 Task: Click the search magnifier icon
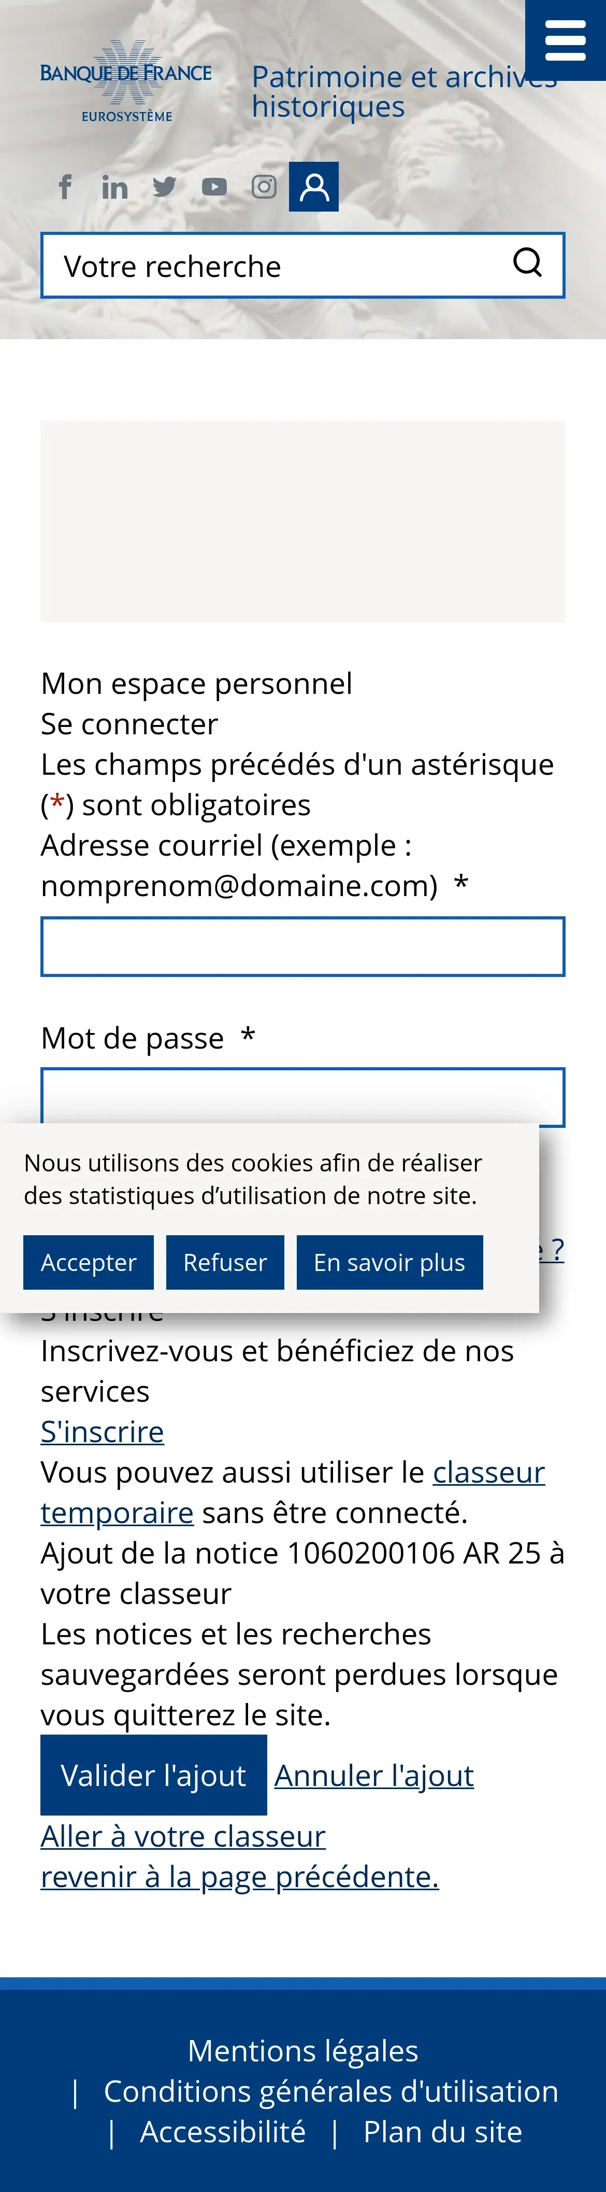click(x=528, y=263)
